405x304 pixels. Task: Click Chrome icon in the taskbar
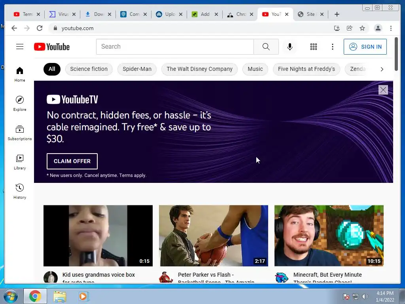pyautogui.click(x=35, y=296)
